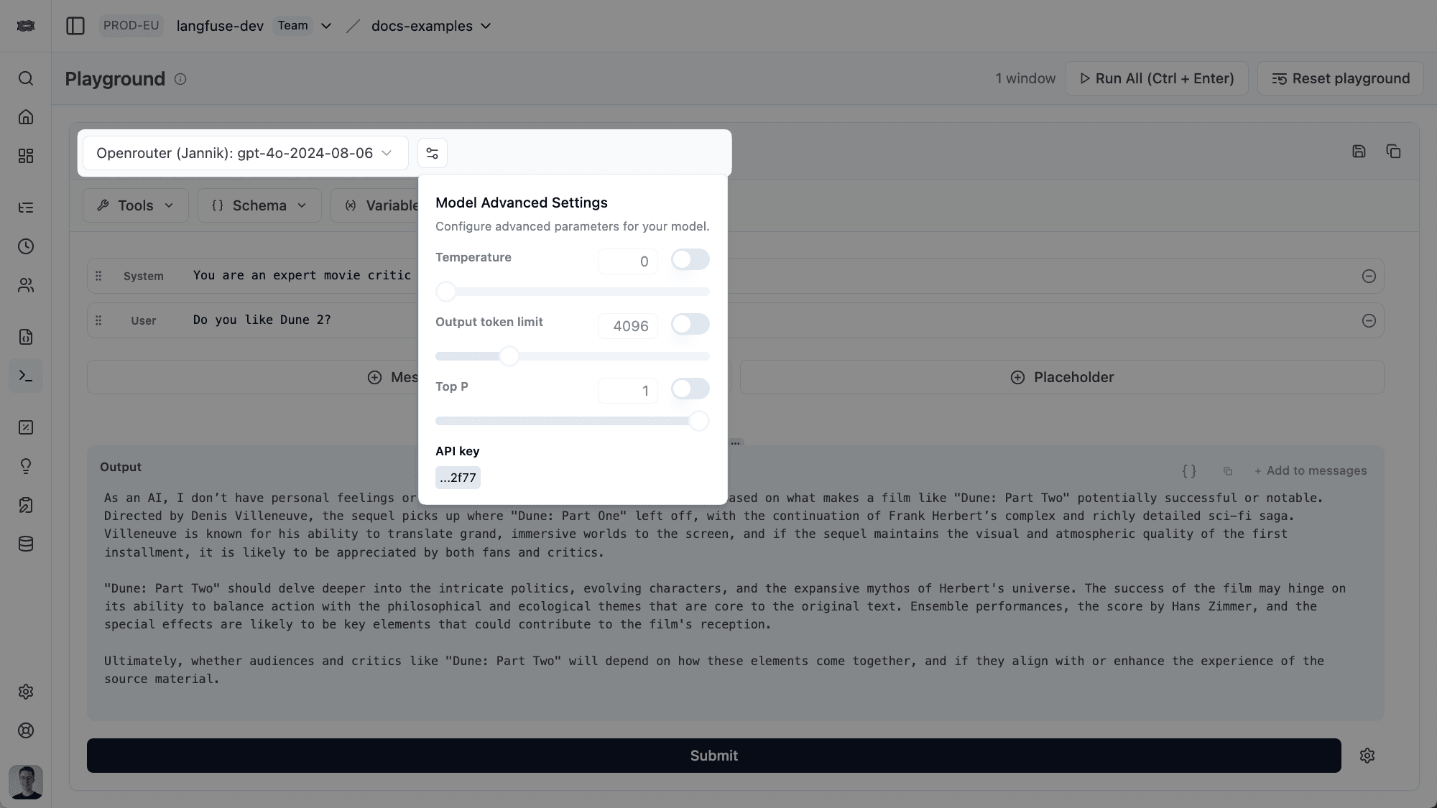Click the copy window icon

1393,152
